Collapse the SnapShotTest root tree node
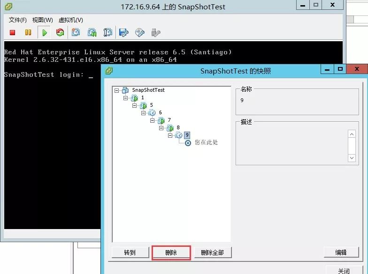 point(116,90)
